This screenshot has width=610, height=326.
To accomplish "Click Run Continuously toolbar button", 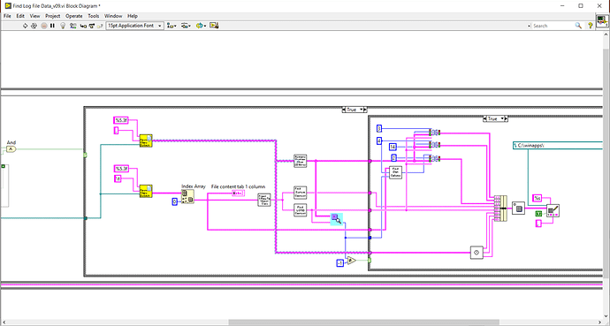I will pos(34,26).
